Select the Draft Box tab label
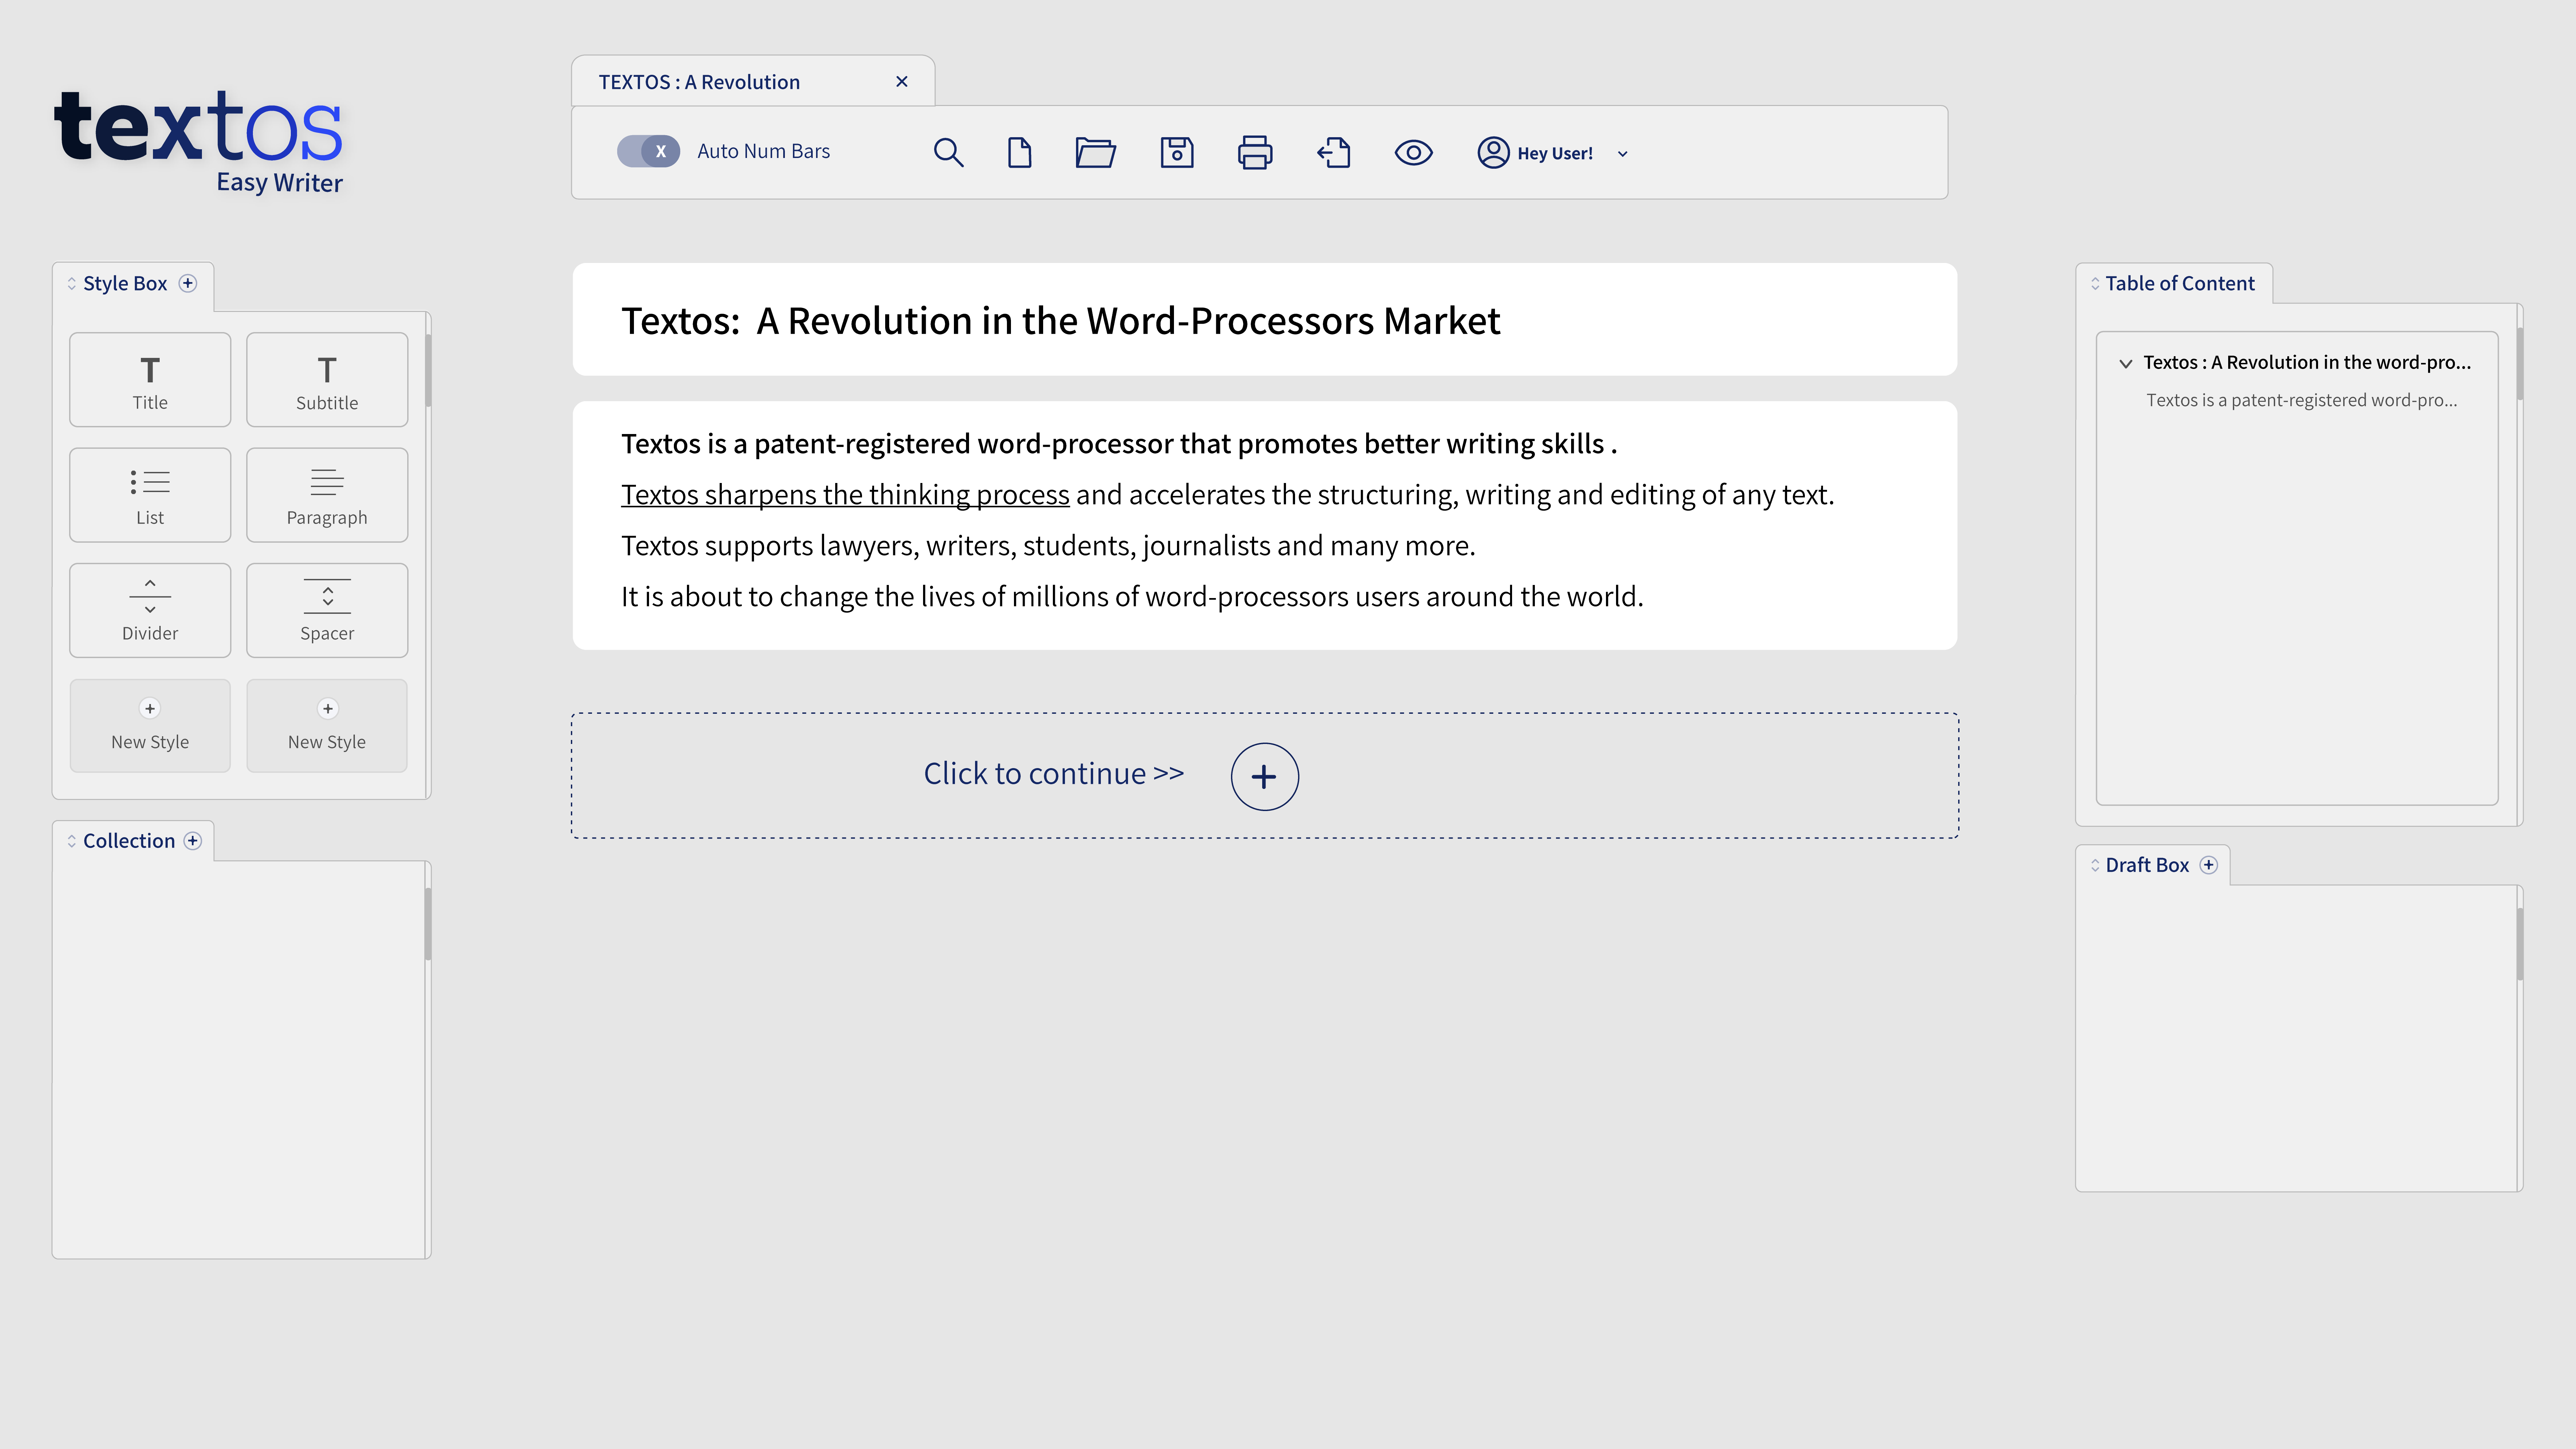 tap(2147, 865)
